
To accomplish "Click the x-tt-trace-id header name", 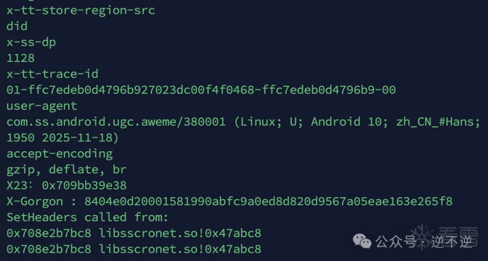I will [x=52, y=74].
